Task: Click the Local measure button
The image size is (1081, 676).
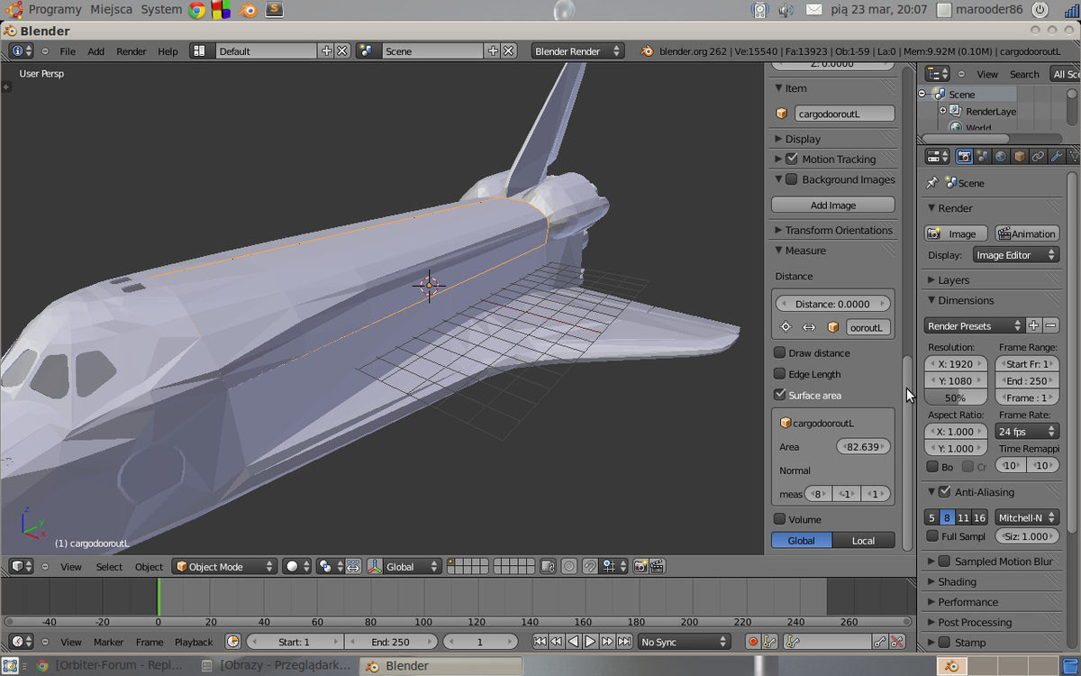Action: pyautogui.click(x=863, y=541)
